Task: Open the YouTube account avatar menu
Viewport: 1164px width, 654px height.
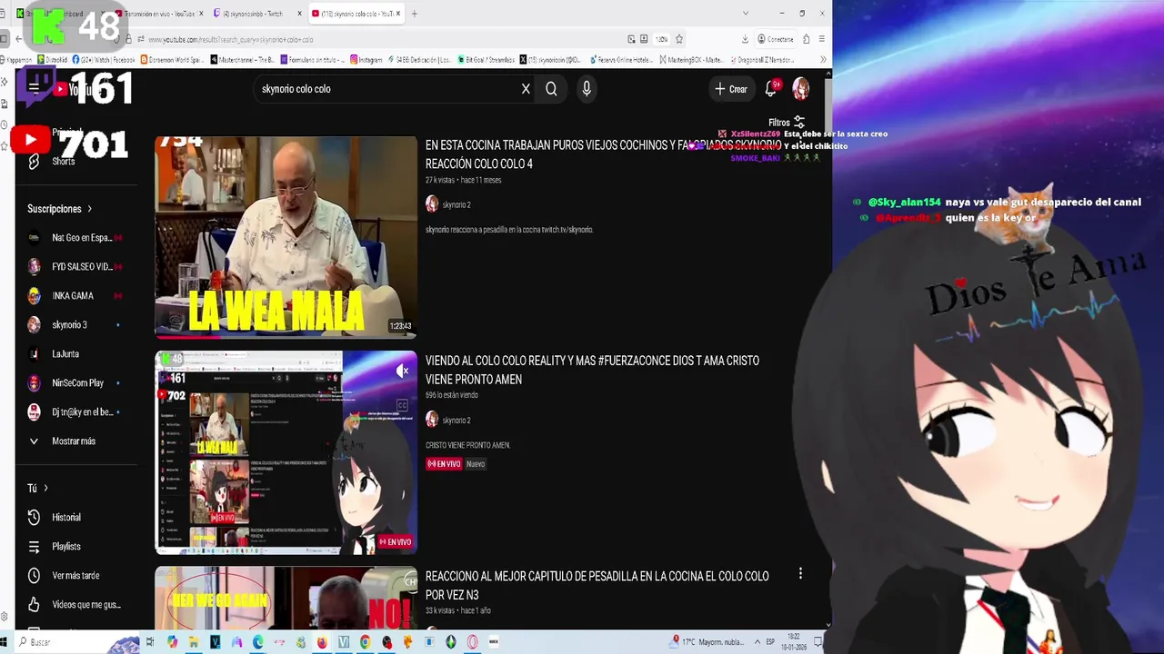Action: click(801, 88)
